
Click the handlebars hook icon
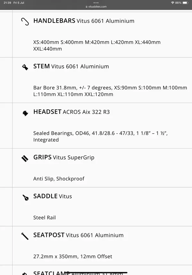pos(25,21)
